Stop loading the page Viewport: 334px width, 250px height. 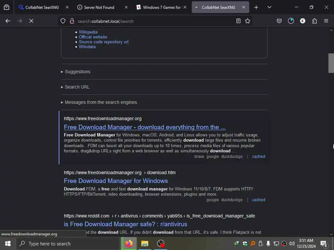click(x=31, y=21)
